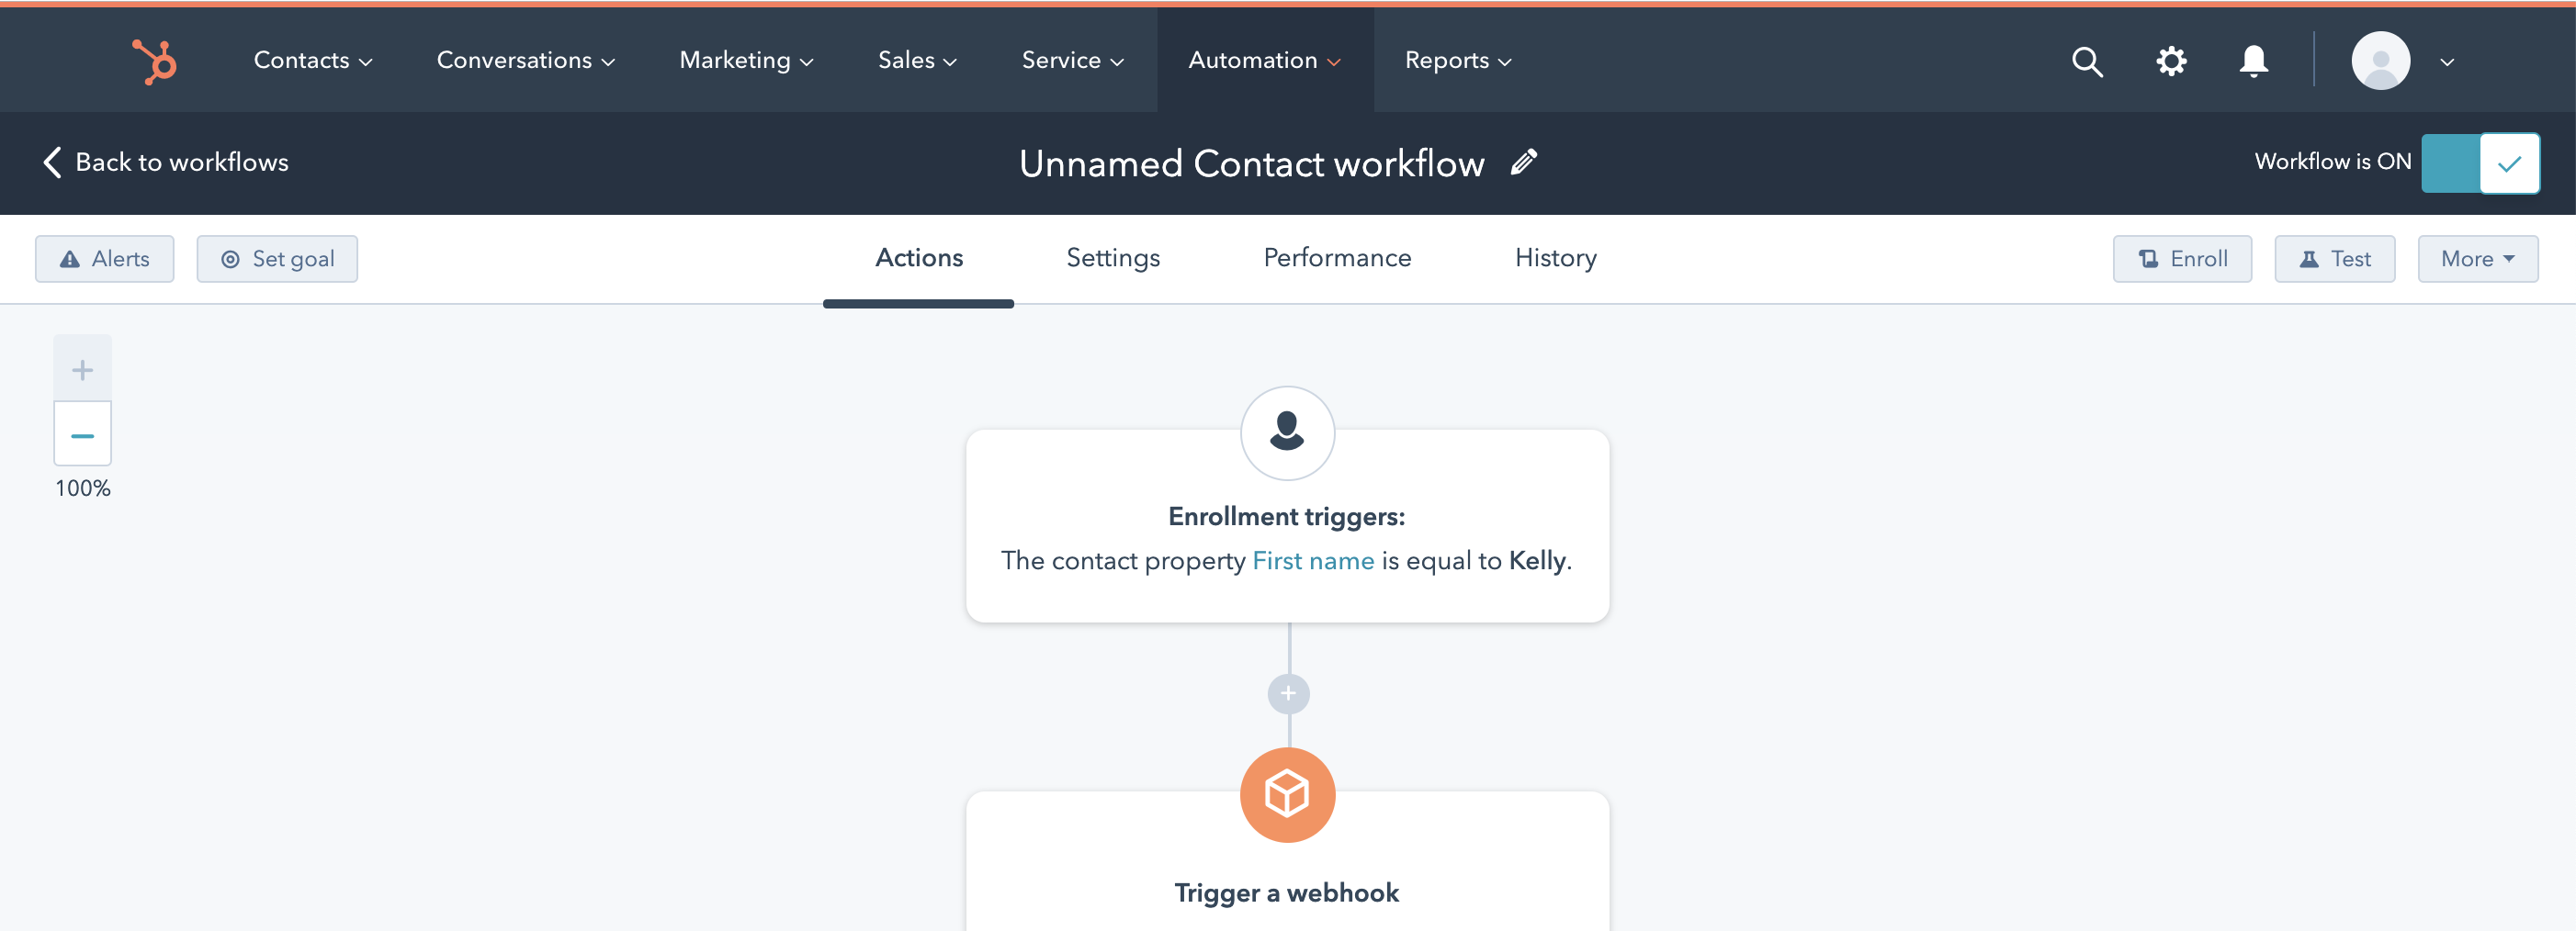Screen dimensions: 2576x931
Task: Click the enrollment trigger contact icon
Action: pyautogui.click(x=1287, y=432)
